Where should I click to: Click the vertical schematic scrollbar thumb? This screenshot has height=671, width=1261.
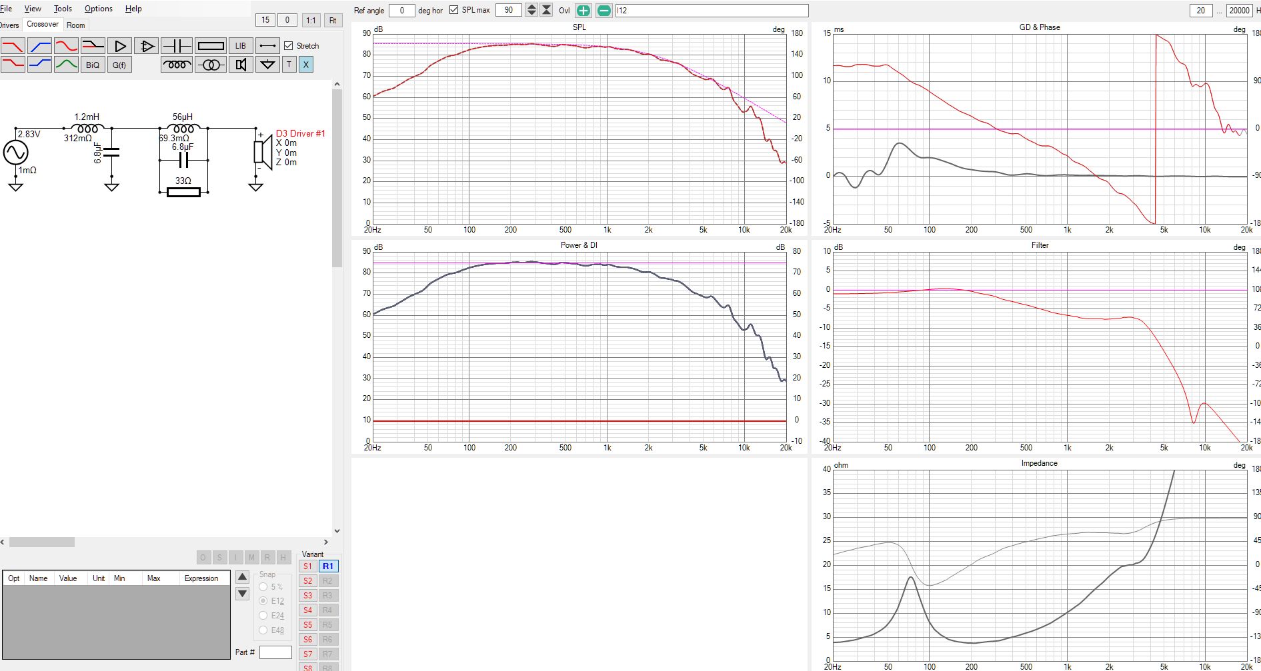coord(337,179)
